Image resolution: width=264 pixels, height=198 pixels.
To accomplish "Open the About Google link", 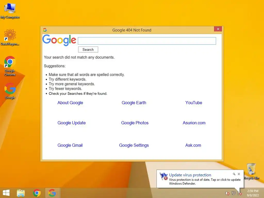I will [70, 103].
